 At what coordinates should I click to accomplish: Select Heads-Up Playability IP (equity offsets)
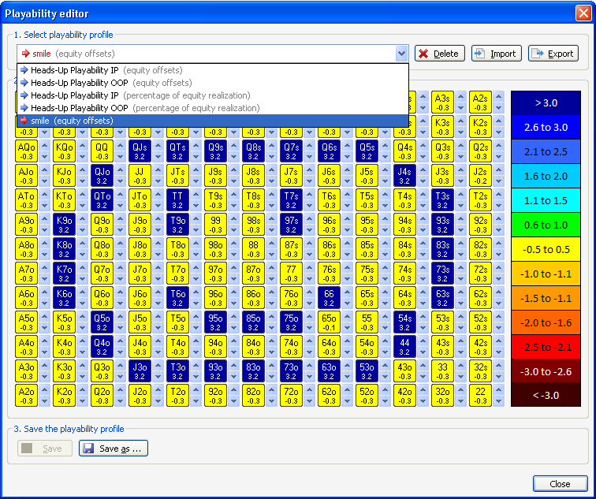click(213, 70)
